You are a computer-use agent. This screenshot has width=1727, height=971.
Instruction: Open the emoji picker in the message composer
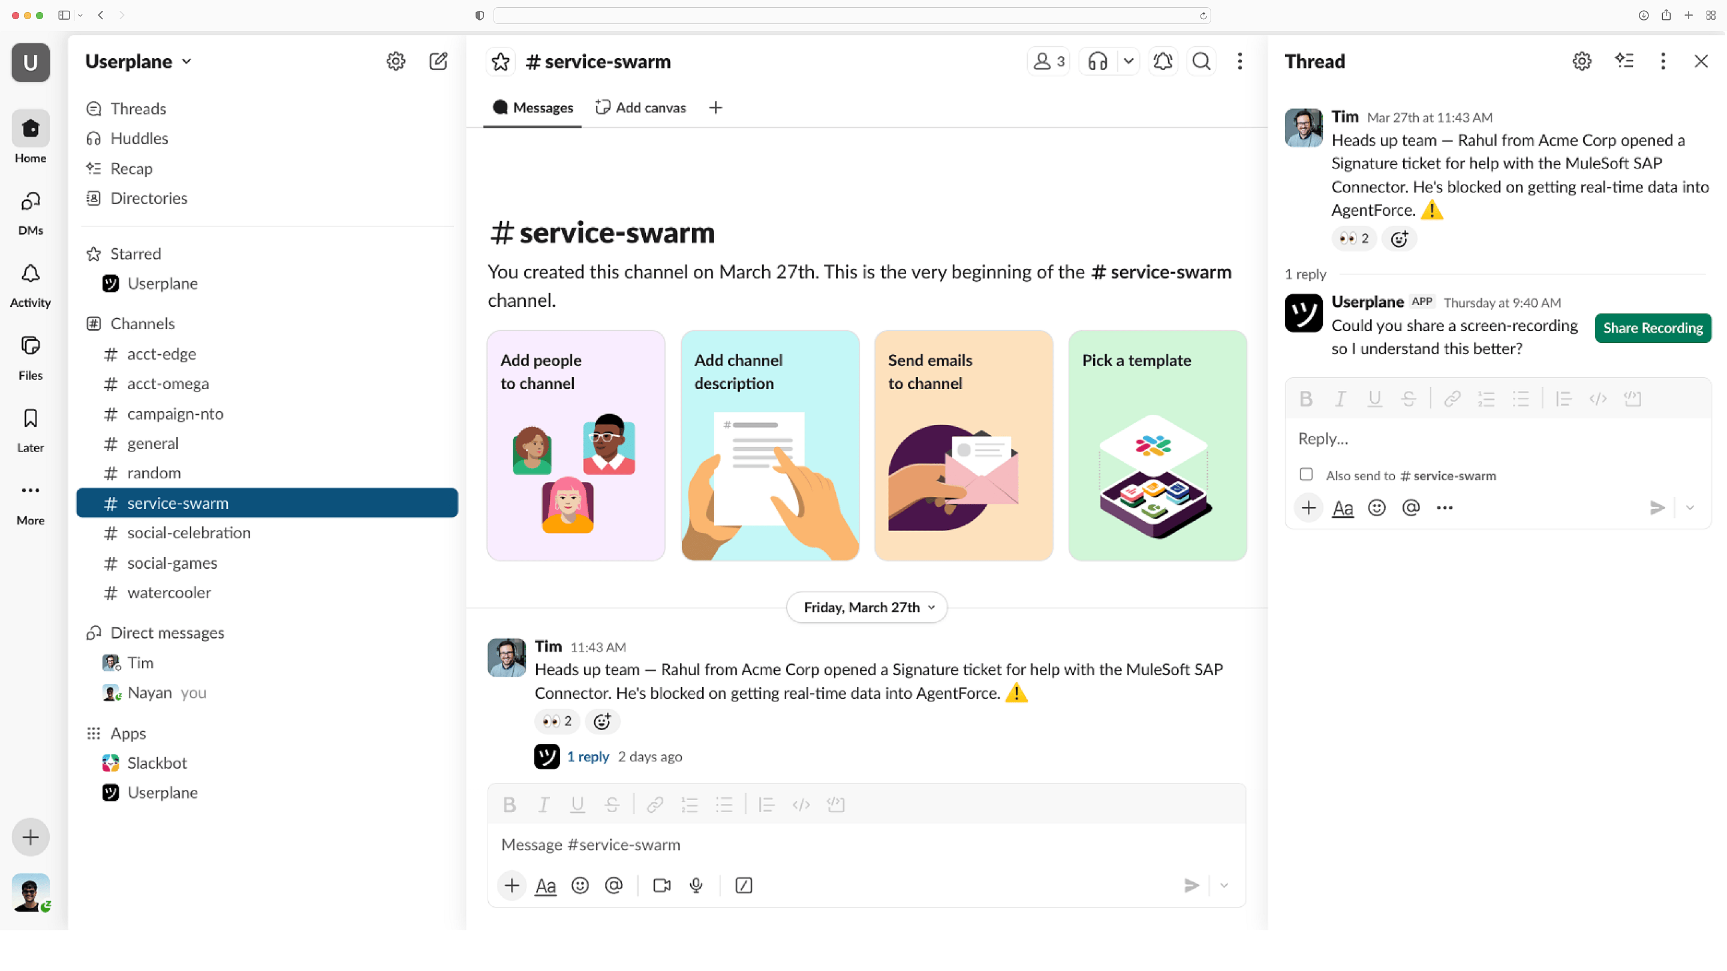click(580, 885)
